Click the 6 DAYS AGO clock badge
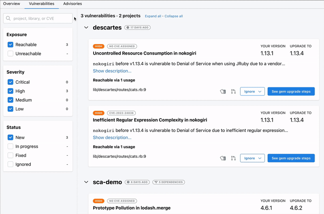This screenshot has height=214, width=324. 137,182
